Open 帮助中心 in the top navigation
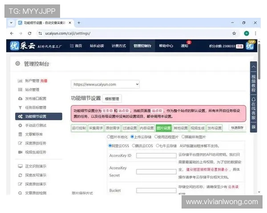Viewport: 267px width, 213px height. coord(166,46)
